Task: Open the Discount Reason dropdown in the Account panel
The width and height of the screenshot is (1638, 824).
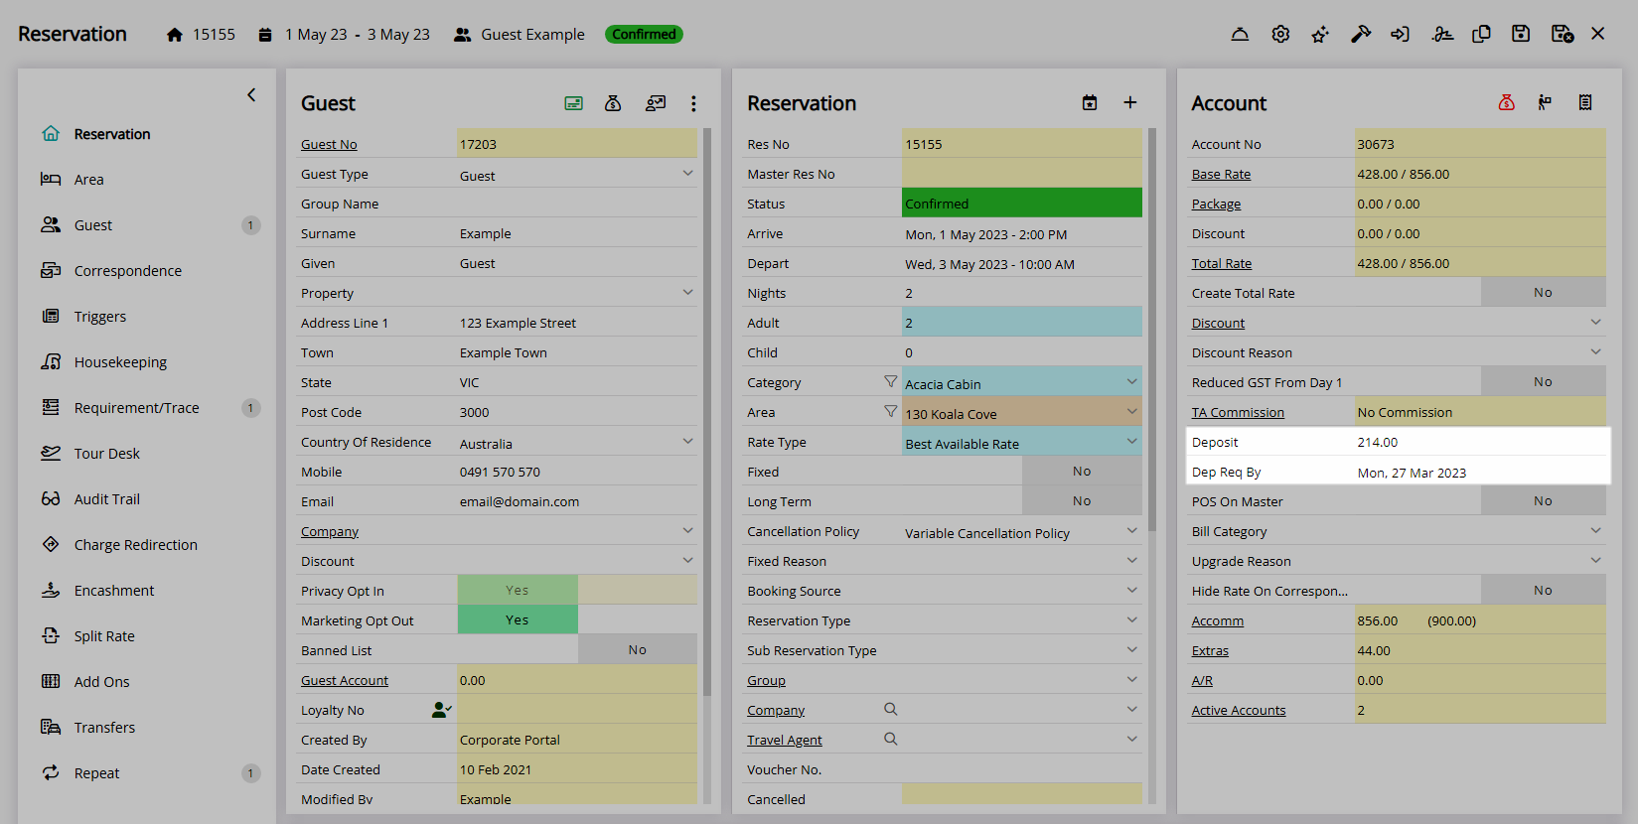Action: click(x=1595, y=352)
